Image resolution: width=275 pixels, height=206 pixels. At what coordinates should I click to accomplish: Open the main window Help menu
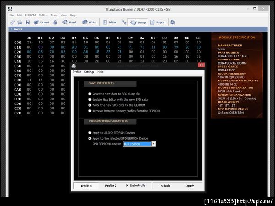tap(73, 15)
